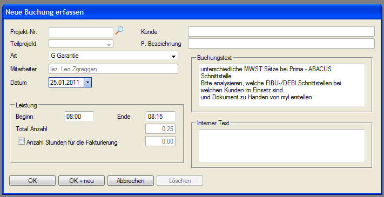
Task: Select the line 'und Dokument zu Handen von myl erstellen'
Action: (x=256, y=97)
